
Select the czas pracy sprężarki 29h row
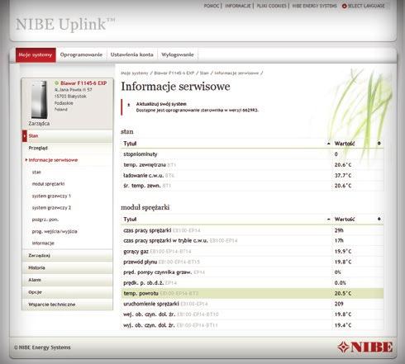[252, 230]
